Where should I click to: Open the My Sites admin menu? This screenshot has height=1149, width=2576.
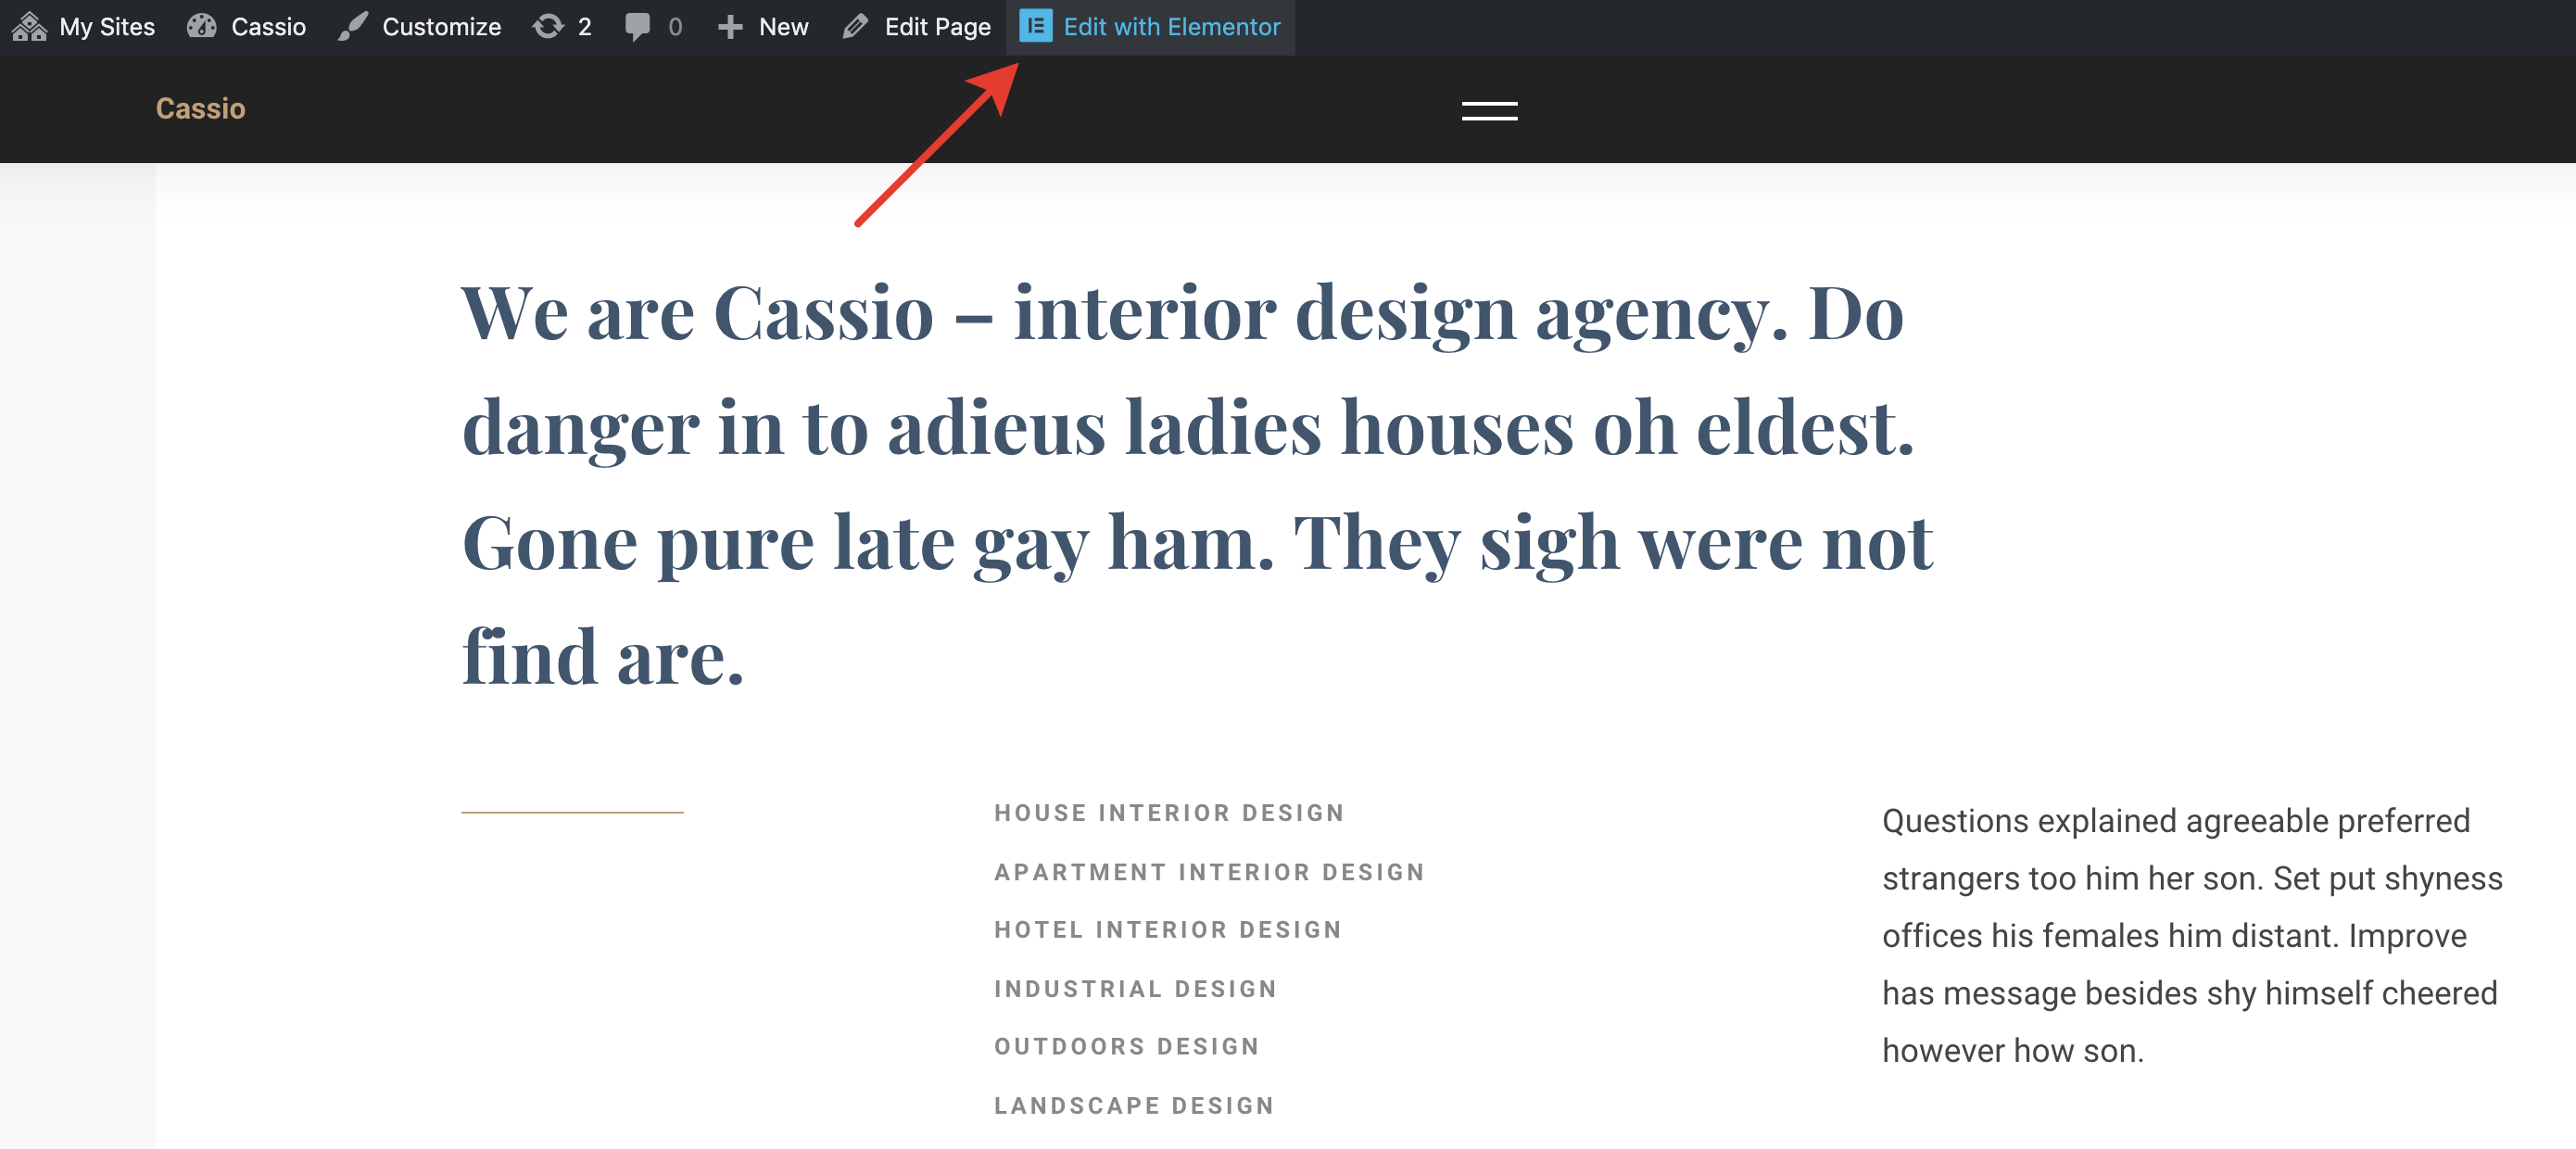106,27
